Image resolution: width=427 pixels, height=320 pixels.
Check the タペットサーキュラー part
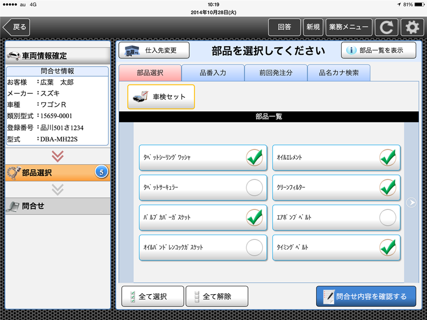(x=254, y=187)
